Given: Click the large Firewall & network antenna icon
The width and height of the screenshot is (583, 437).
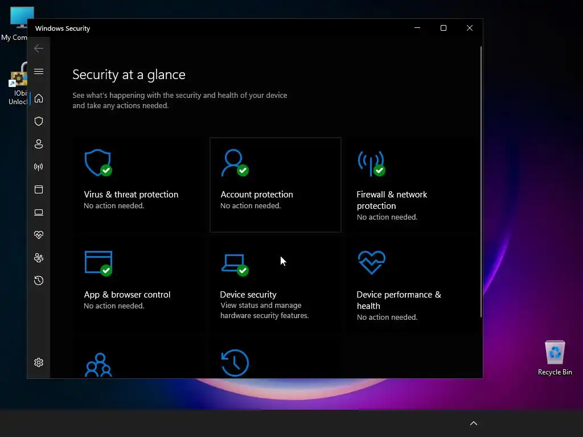Looking at the screenshot, I should click(x=371, y=163).
